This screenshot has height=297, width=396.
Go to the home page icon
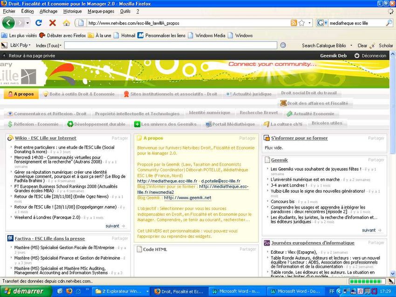[67, 23]
